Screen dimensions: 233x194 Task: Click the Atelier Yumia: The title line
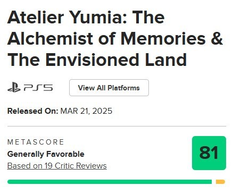86,17
